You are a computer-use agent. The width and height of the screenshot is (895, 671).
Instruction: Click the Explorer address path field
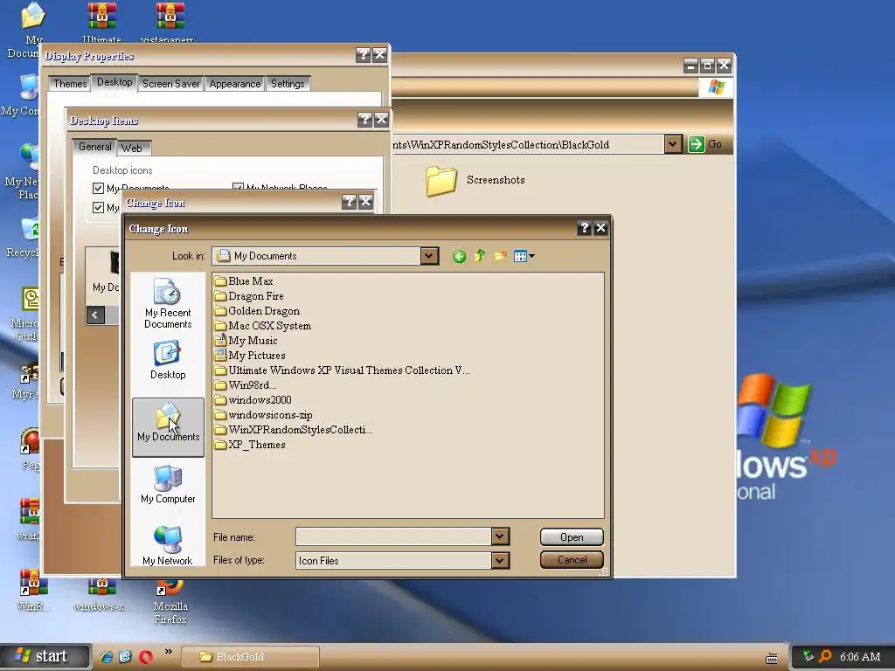(x=528, y=144)
